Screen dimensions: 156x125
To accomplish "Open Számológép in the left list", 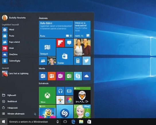I will pos(11,61).
